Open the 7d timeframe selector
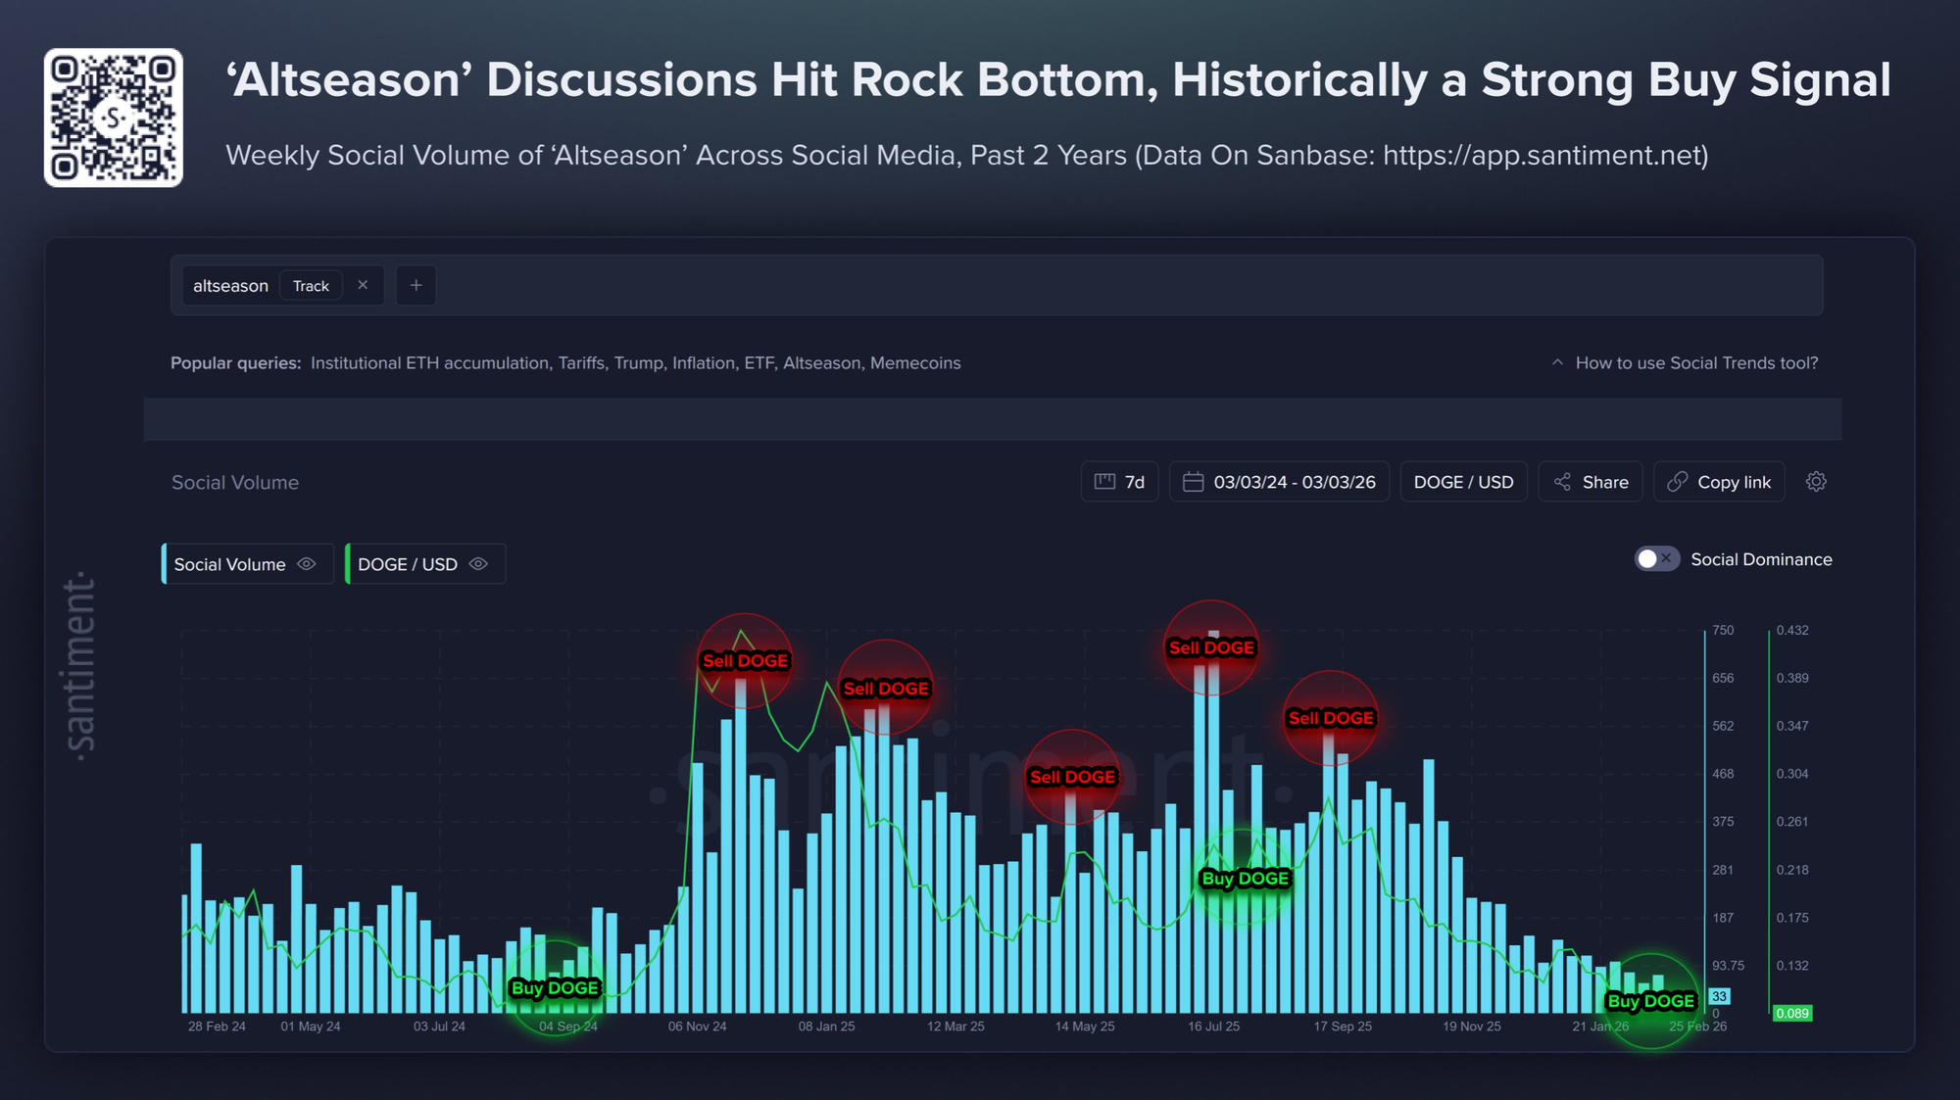This screenshot has width=1960, height=1100. pyautogui.click(x=1119, y=481)
